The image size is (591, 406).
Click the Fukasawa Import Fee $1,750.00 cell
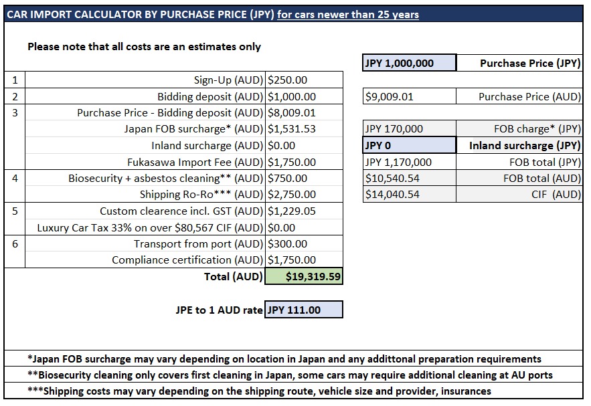(304, 162)
